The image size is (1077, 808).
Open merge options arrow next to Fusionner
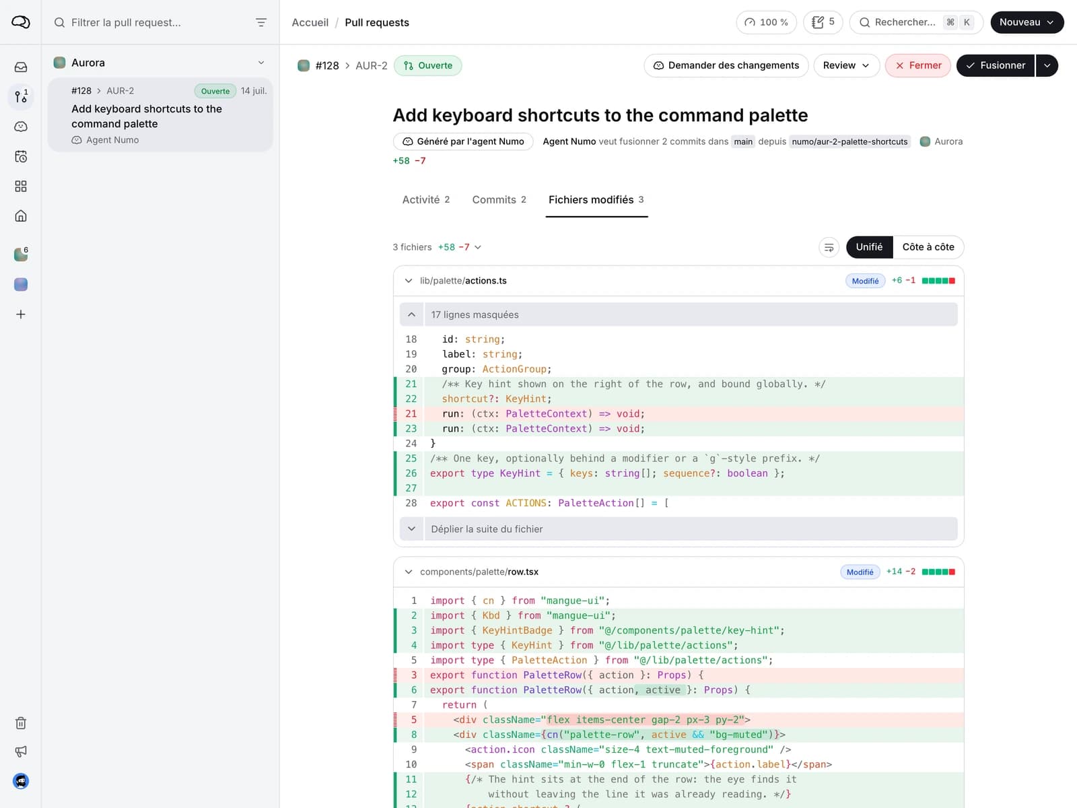(x=1047, y=65)
